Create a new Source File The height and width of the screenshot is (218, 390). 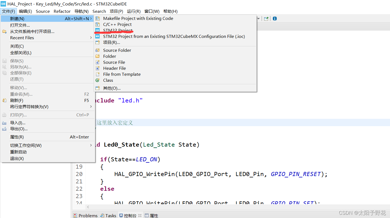[175, 62]
